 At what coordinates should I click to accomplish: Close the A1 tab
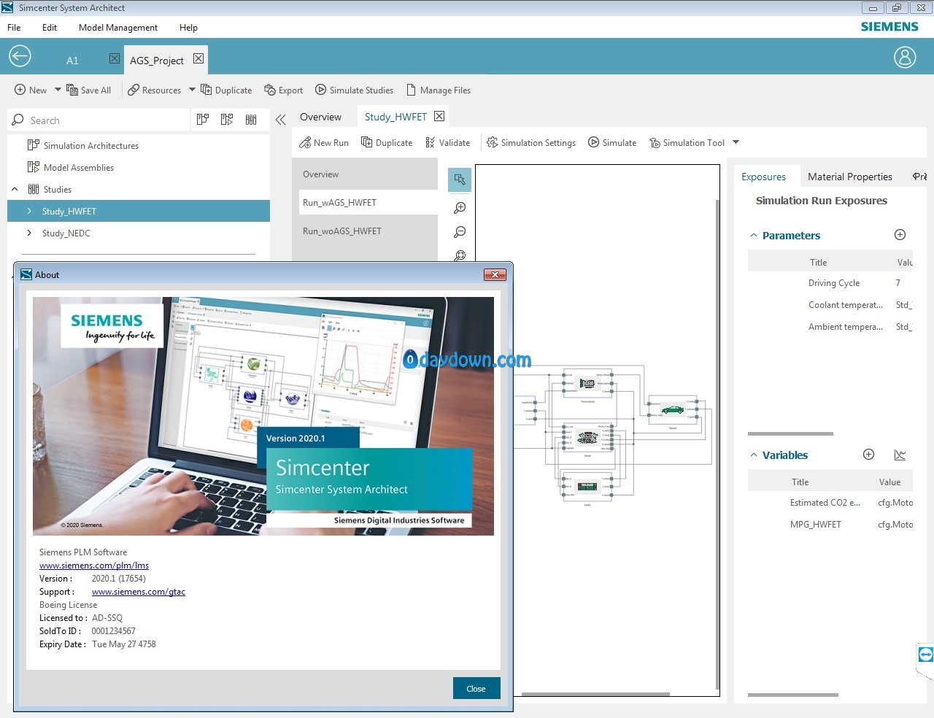pos(115,58)
